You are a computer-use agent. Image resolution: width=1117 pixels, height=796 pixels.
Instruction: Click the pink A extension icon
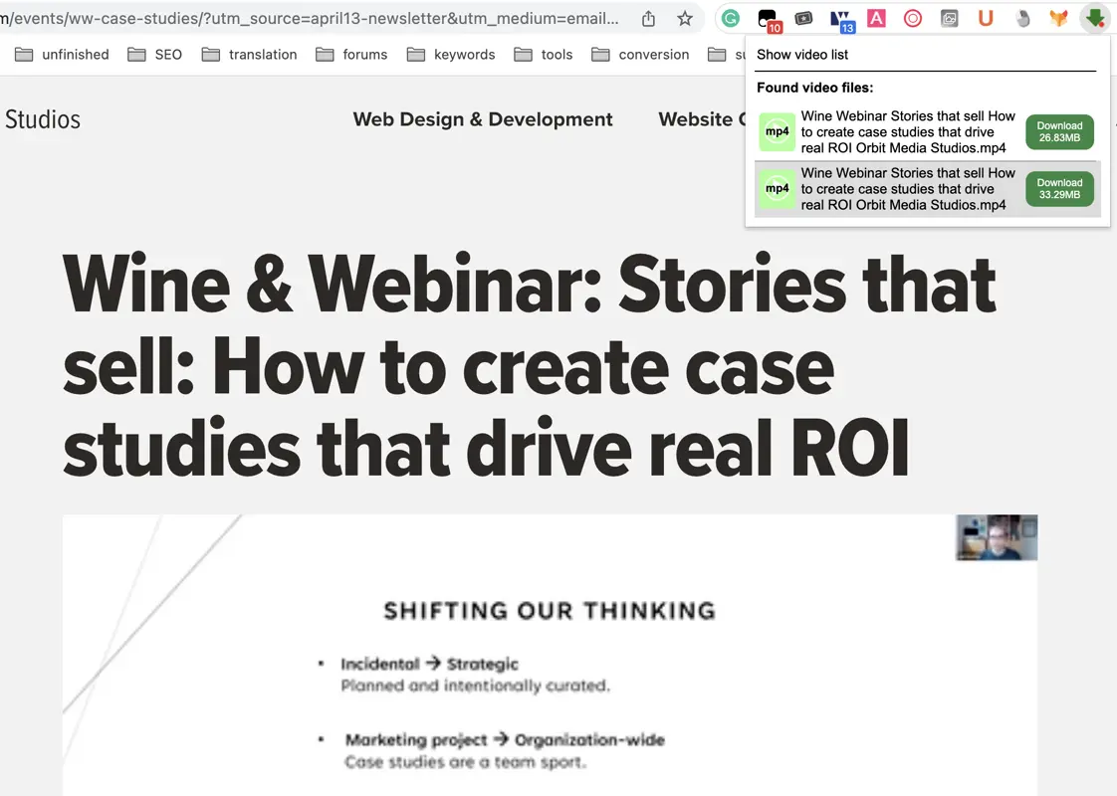click(x=876, y=18)
